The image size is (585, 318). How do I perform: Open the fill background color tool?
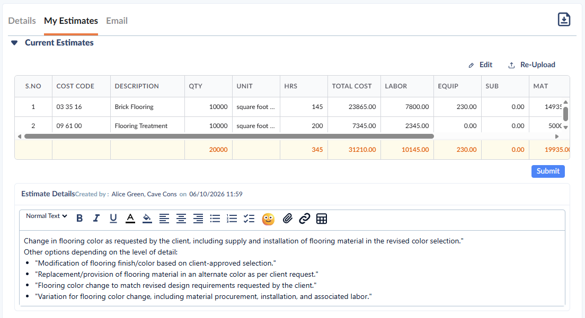(147, 219)
